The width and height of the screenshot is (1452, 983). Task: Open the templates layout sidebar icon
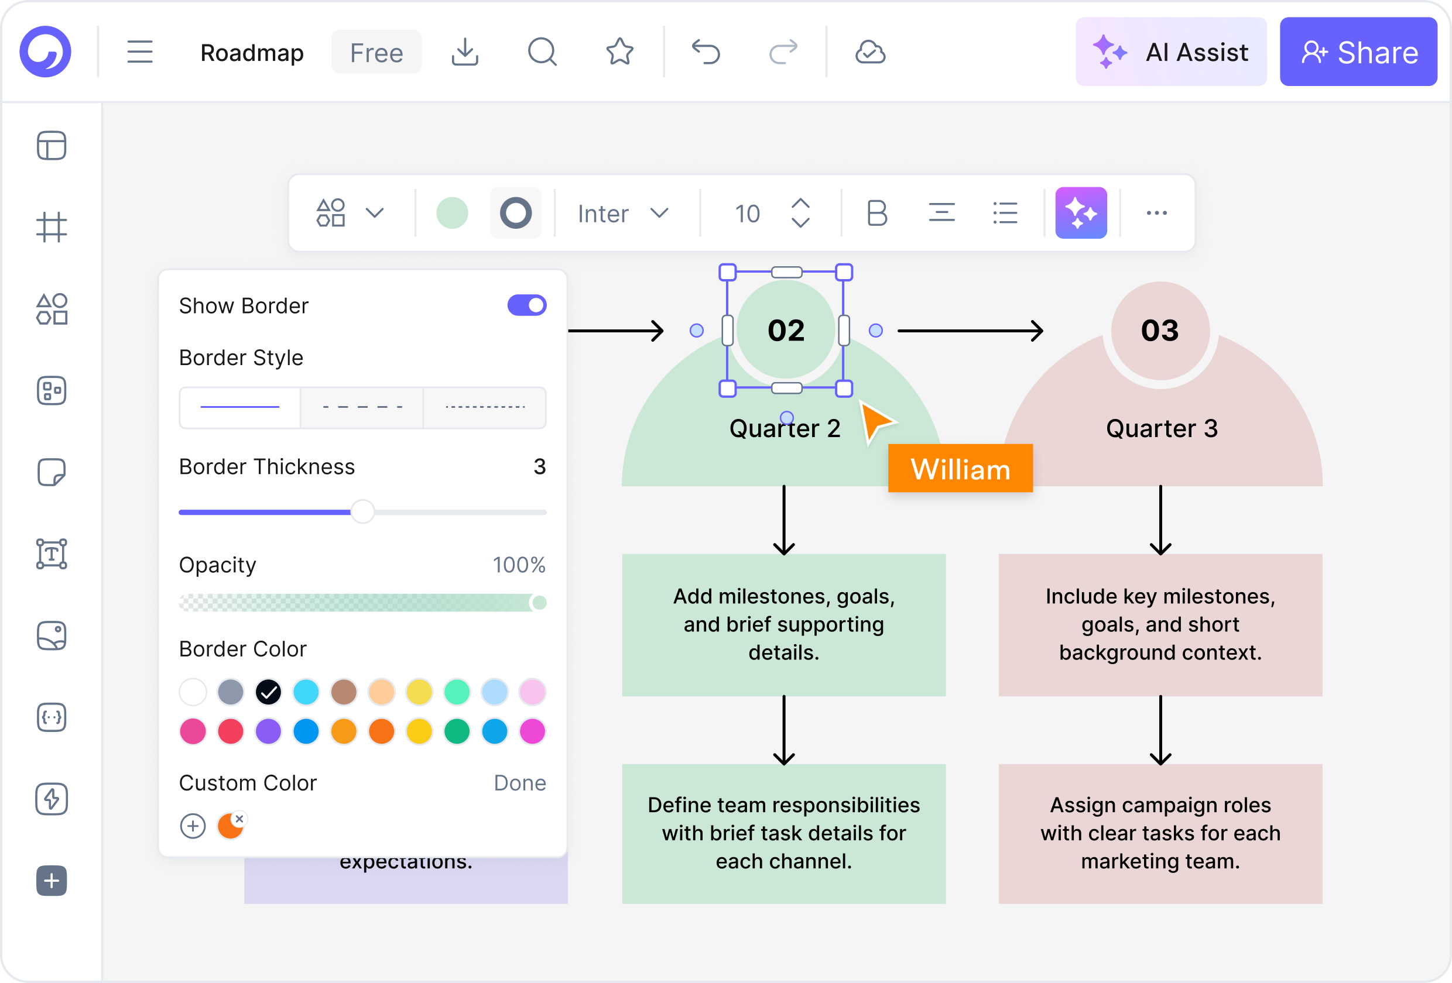click(52, 146)
